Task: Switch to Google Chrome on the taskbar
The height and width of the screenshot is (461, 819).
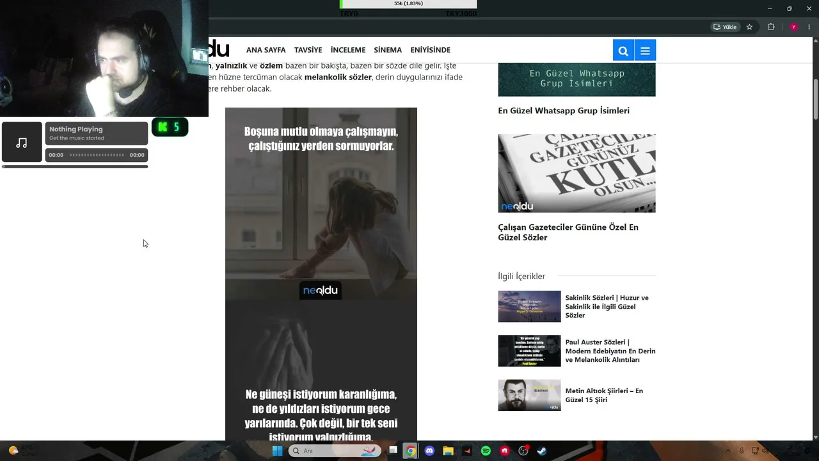Action: [411, 451]
